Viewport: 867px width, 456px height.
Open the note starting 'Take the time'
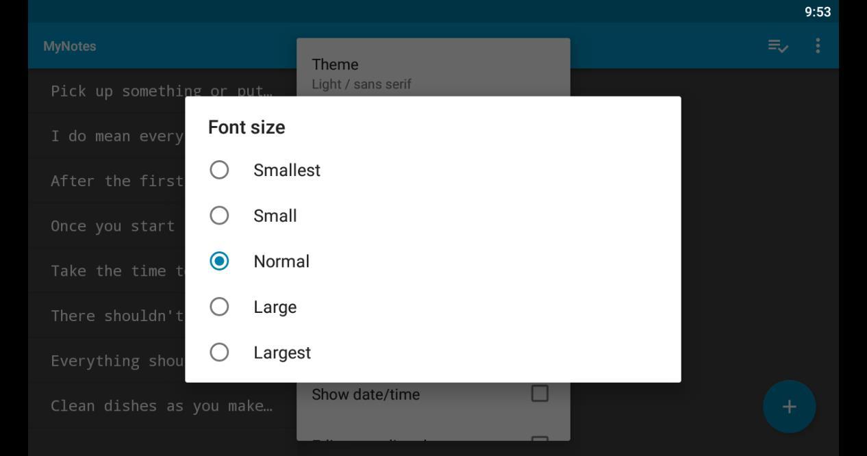tap(116, 270)
